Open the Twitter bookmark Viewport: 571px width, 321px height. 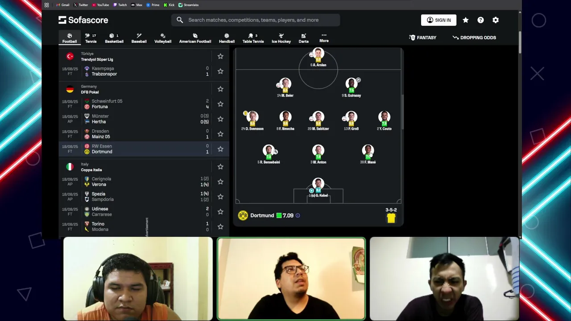(81, 5)
